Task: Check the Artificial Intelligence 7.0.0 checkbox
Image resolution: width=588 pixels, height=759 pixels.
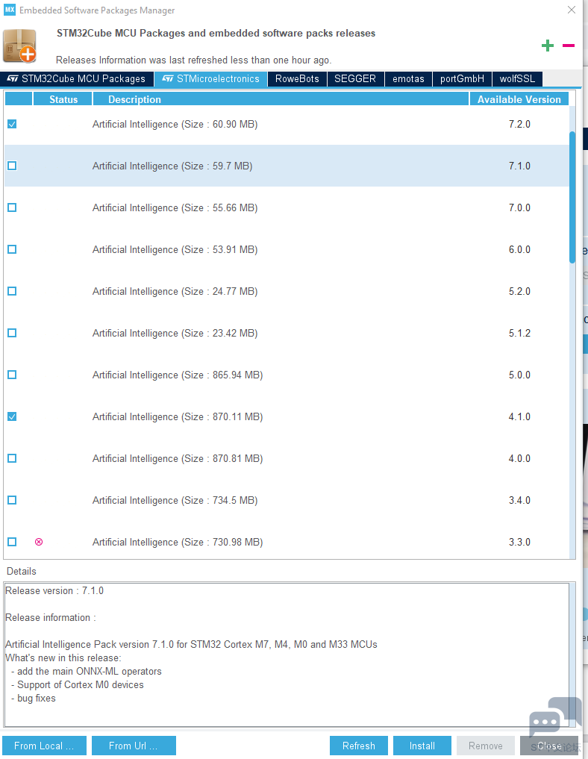Action: pyautogui.click(x=12, y=207)
